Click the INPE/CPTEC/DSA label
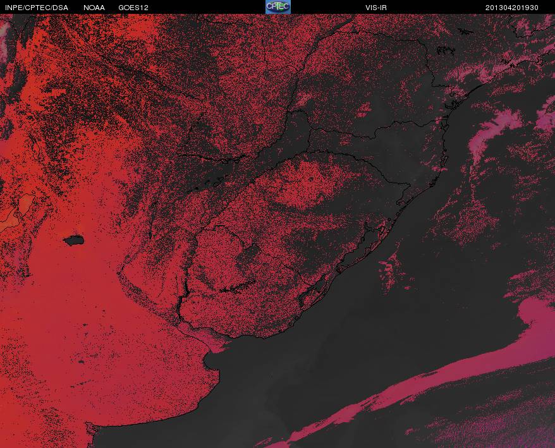The width and height of the screenshot is (555, 448). pos(37,8)
